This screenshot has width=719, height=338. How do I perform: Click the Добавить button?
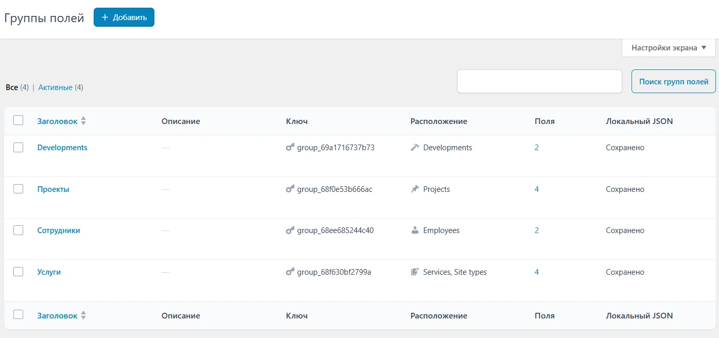pos(124,17)
